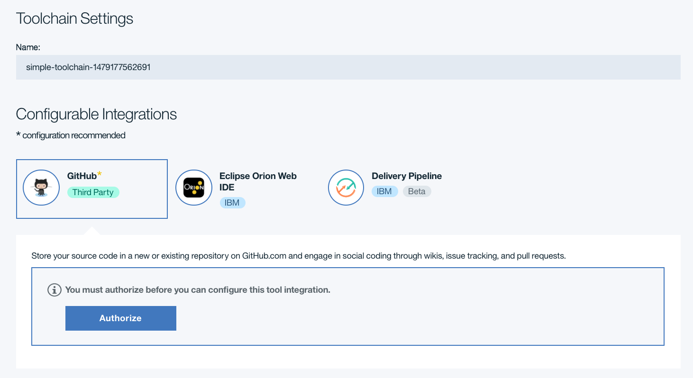The width and height of the screenshot is (693, 378).
Task: Click the GitHub octocat icon
Action: click(41, 188)
